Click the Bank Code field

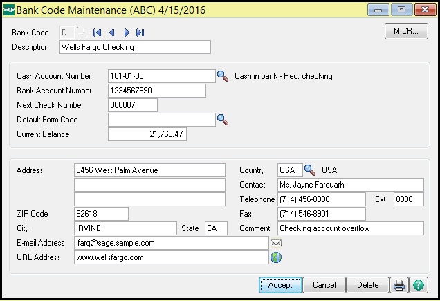[67, 33]
